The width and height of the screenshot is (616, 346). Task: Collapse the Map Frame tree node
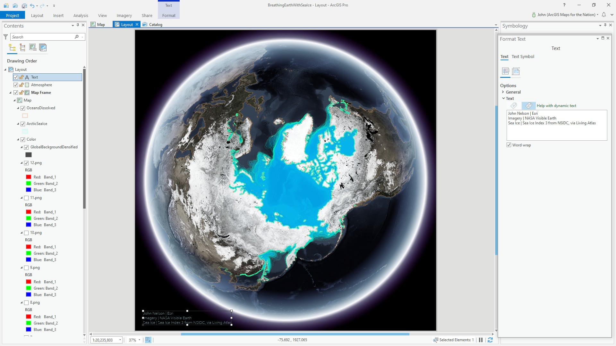[x=10, y=93]
